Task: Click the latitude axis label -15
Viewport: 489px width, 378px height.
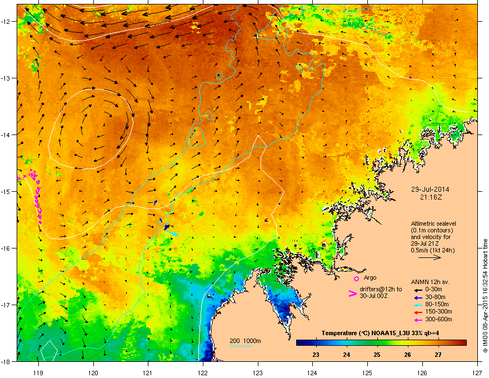Action: tap(6, 191)
